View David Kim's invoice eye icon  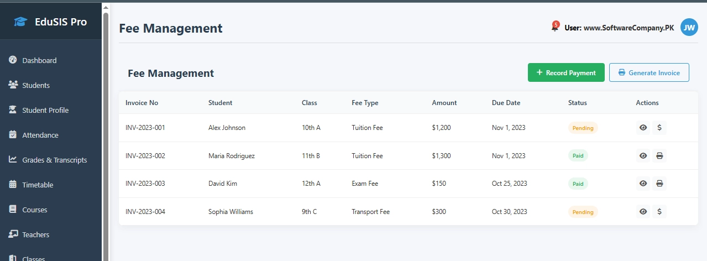(643, 184)
